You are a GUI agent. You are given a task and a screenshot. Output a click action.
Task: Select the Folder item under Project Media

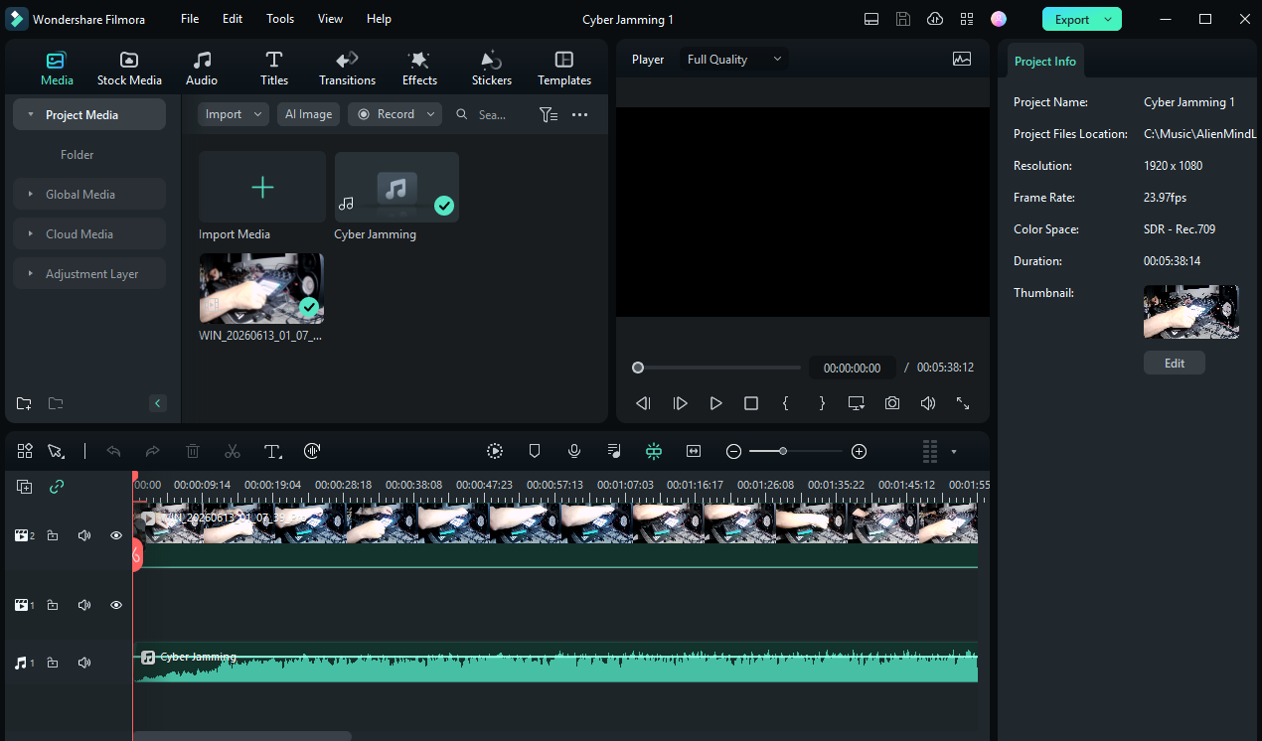78,154
